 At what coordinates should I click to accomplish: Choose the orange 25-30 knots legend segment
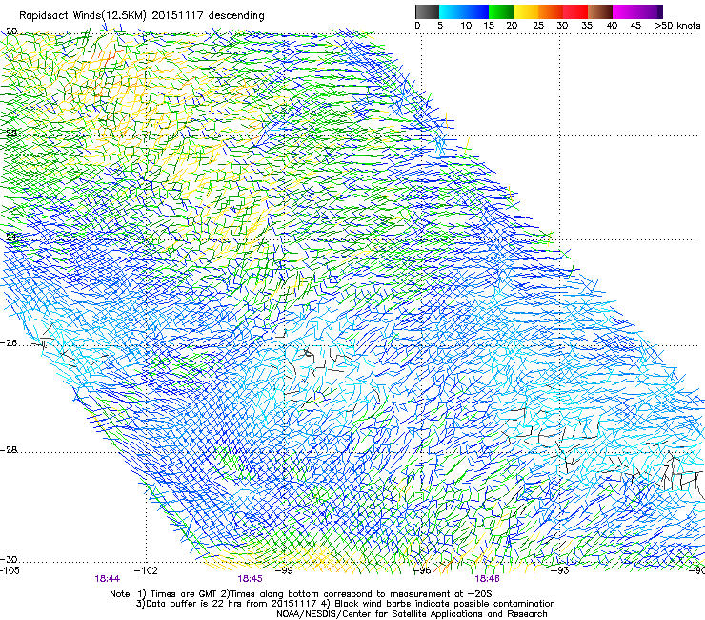551,11
